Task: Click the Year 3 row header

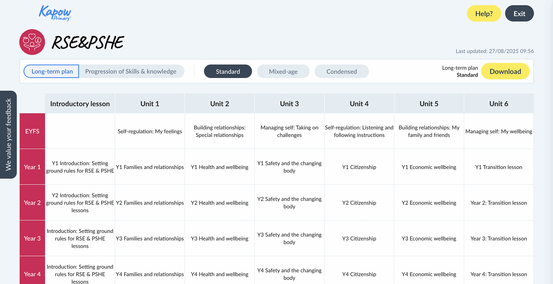Action: point(32,238)
